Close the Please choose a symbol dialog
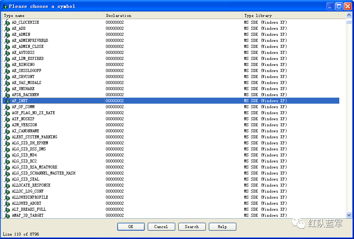Image resolution: width=354 pixels, height=239 pixels. (348, 6)
